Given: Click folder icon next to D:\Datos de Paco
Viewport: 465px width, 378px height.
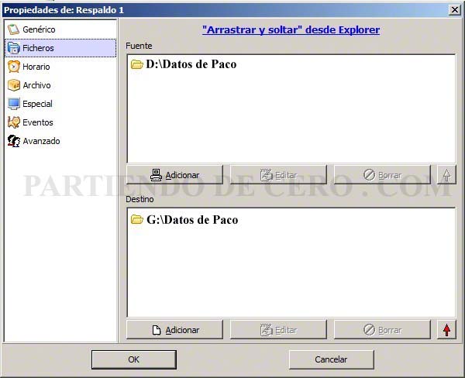Looking at the screenshot, I should click(x=136, y=64).
